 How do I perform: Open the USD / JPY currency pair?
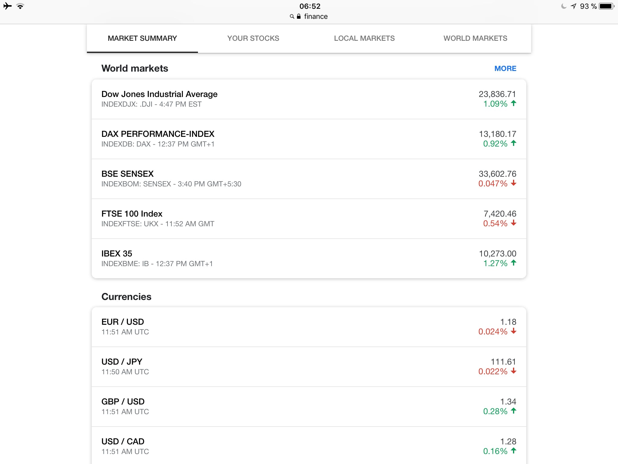pyautogui.click(x=309, y=367)
